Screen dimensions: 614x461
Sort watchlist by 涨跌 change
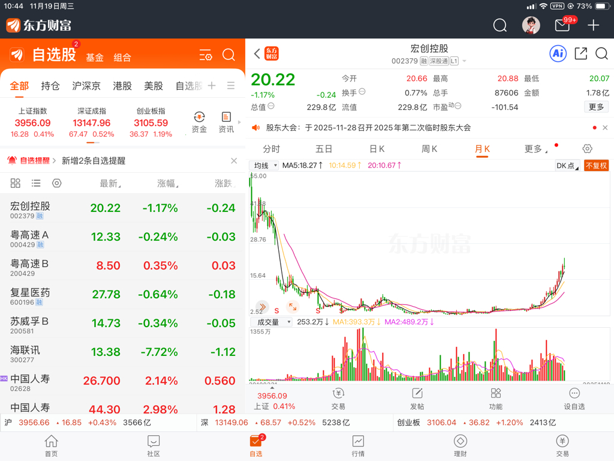[225, 183]
